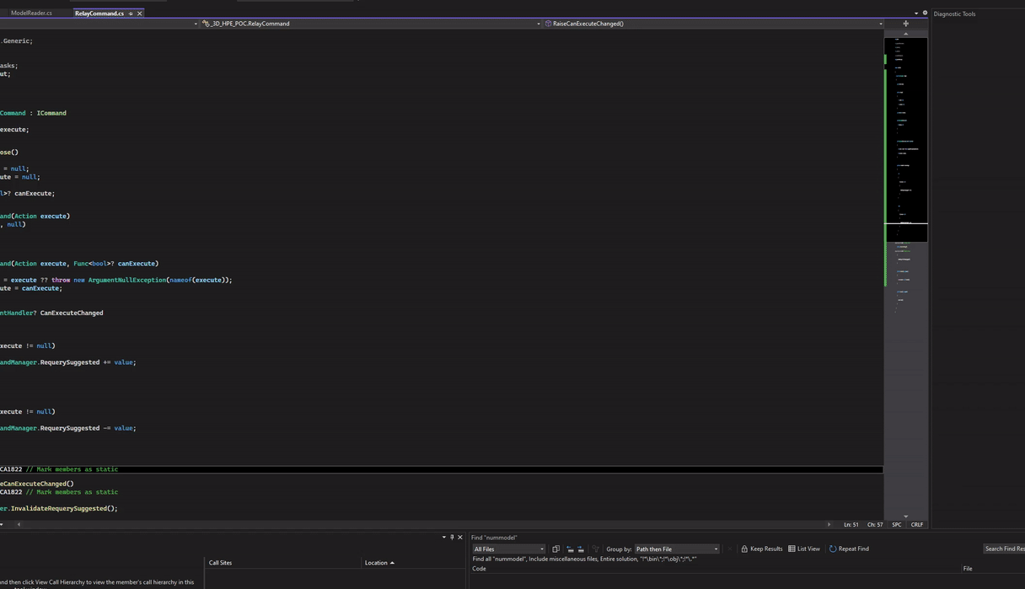Click the split editor window icon
Image resolution: width=1025 pixels, height=589 pixels.
tap(906, 24)
